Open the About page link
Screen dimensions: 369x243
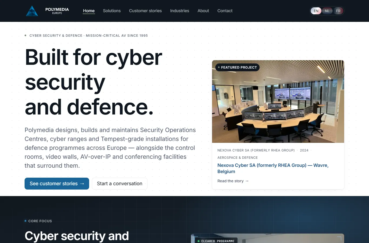tap(203, 11)
